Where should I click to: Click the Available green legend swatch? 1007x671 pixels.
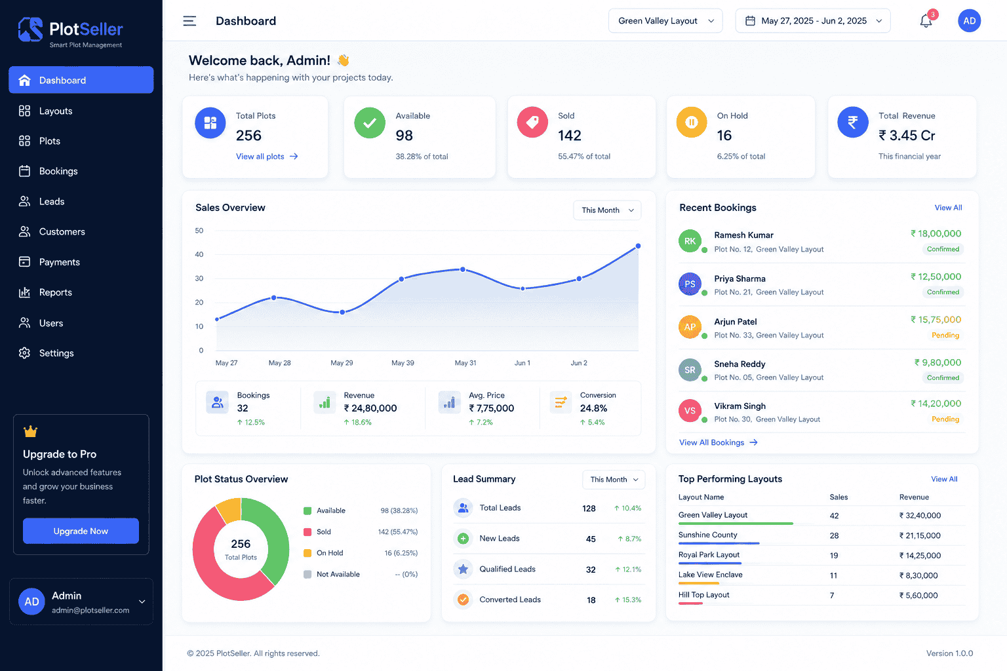(307, 510)
